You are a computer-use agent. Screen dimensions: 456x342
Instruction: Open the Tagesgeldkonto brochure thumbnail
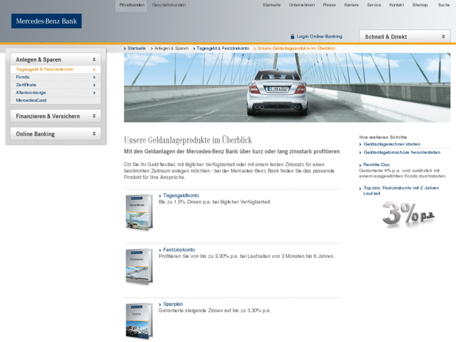click(139, 212)
